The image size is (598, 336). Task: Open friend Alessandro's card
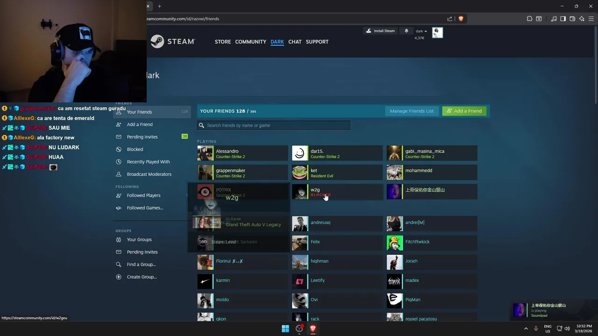tap(242, 153)
